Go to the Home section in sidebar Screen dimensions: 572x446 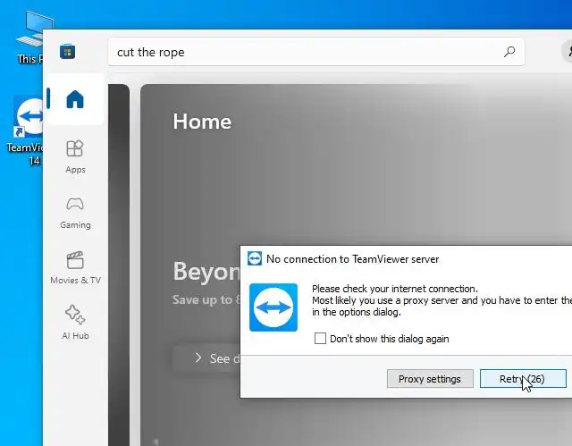pyautogui.click(x=75, y=99)
